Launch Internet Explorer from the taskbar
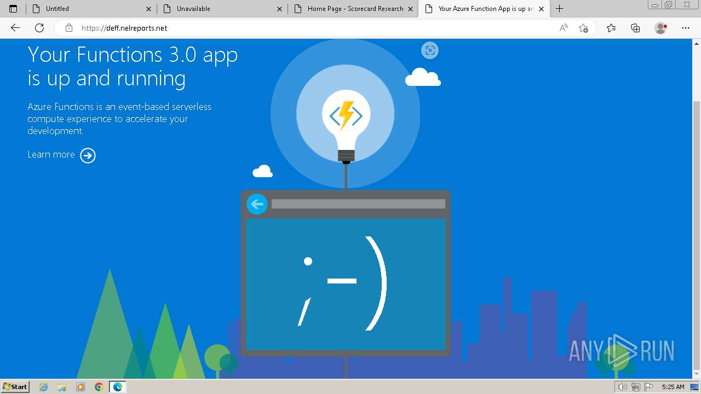Viewport: 701px width, 394px height. point(44,387)
